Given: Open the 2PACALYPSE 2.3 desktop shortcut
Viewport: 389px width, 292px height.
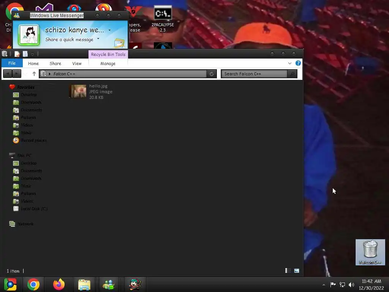Looking at the screenshot, I should [x=163, y=19].
